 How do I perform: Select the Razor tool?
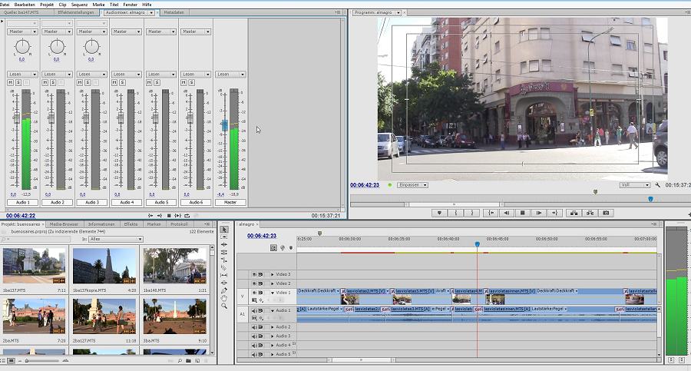tap(224, 267)
